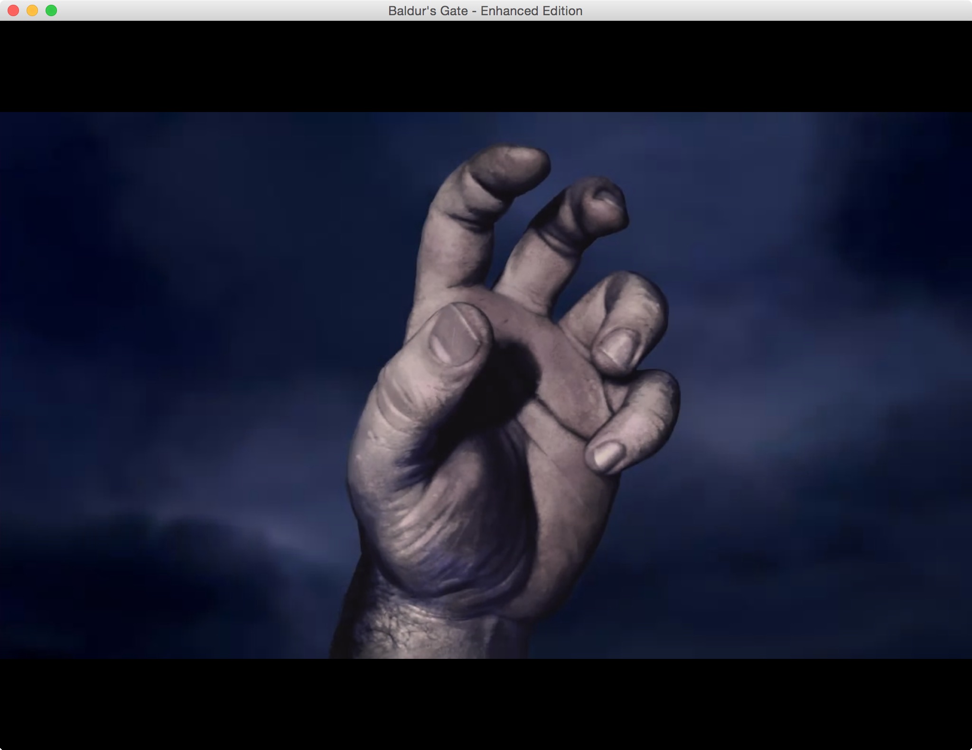Minimize the game window with yellow button

pyautogui.click(x=32, y=10)
